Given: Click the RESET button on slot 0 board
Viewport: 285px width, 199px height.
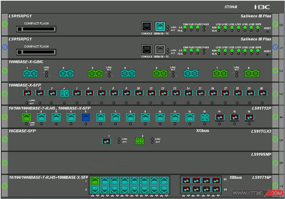Looking at the screenshot, I should click(267, 32).
